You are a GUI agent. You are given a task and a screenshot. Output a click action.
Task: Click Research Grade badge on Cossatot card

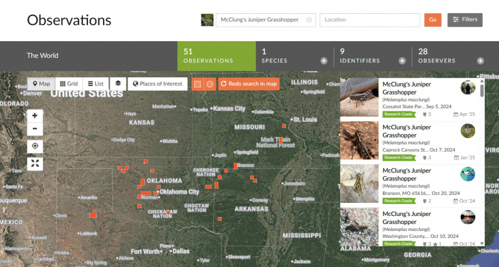(x=399, y=115)
